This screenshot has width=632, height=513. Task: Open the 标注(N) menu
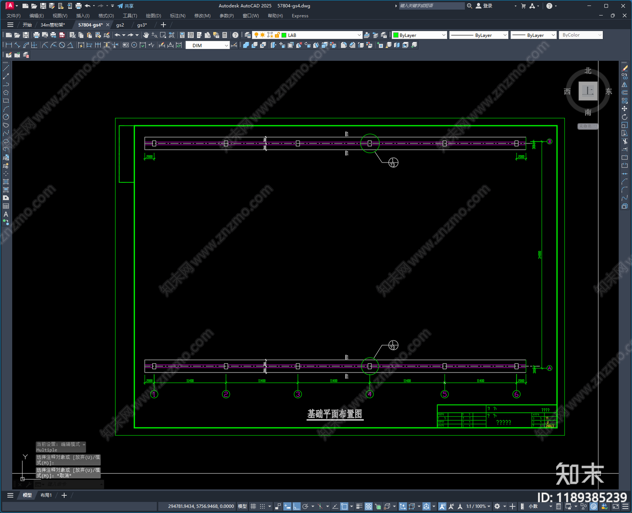click(x=177, y=16)
